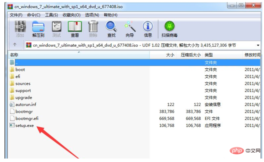Maximize the WinRAR window
Viewport: 264px width, 162px height.
(x=241, y=6)
